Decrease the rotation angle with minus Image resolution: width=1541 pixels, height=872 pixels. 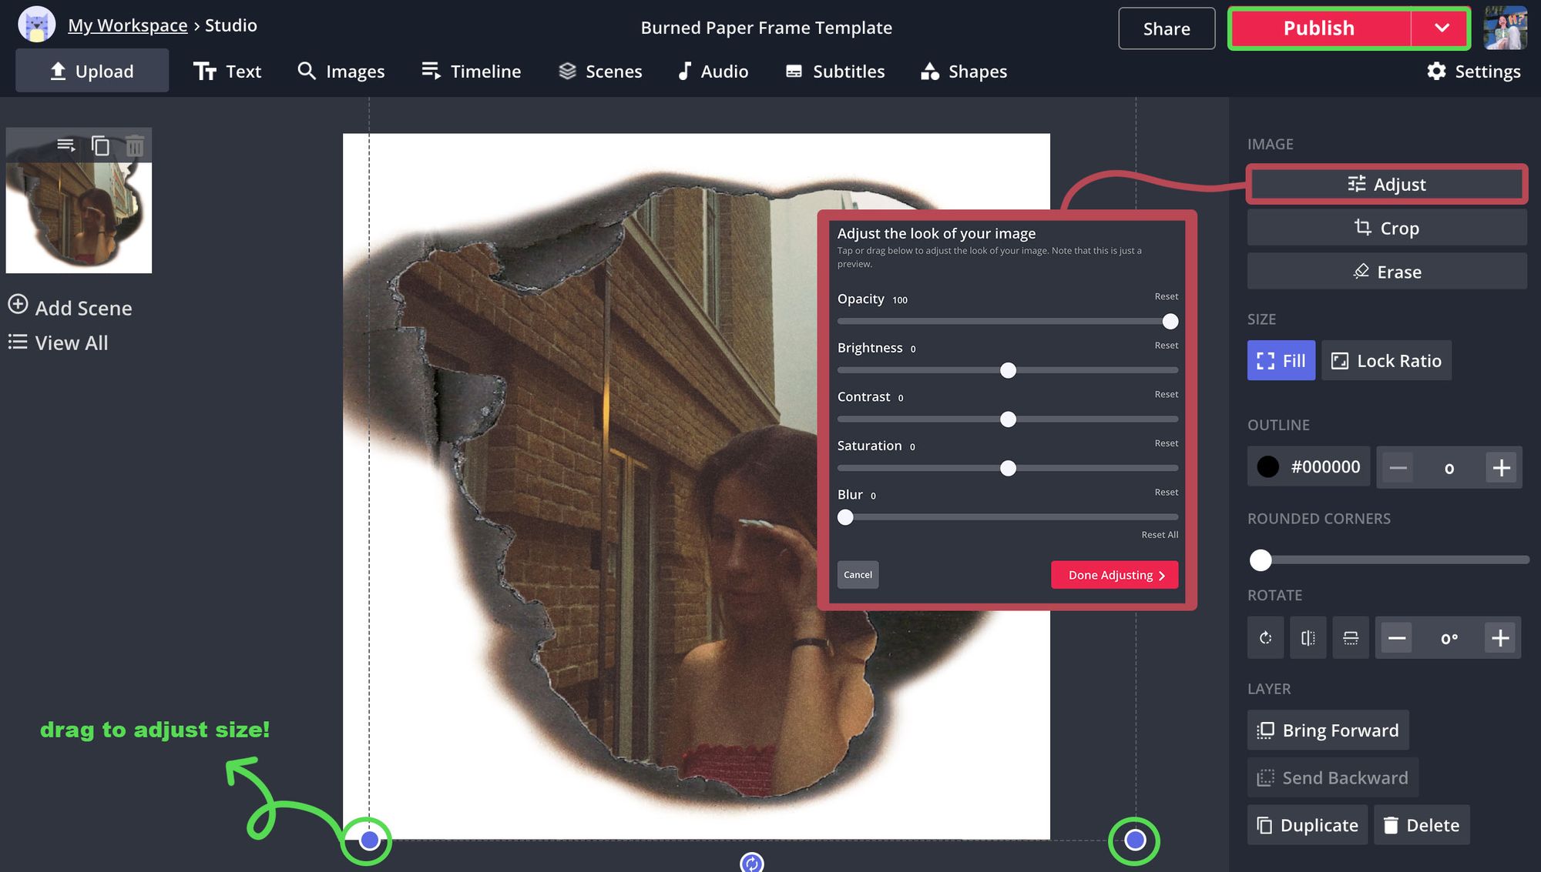click(x=1396, y=638)
